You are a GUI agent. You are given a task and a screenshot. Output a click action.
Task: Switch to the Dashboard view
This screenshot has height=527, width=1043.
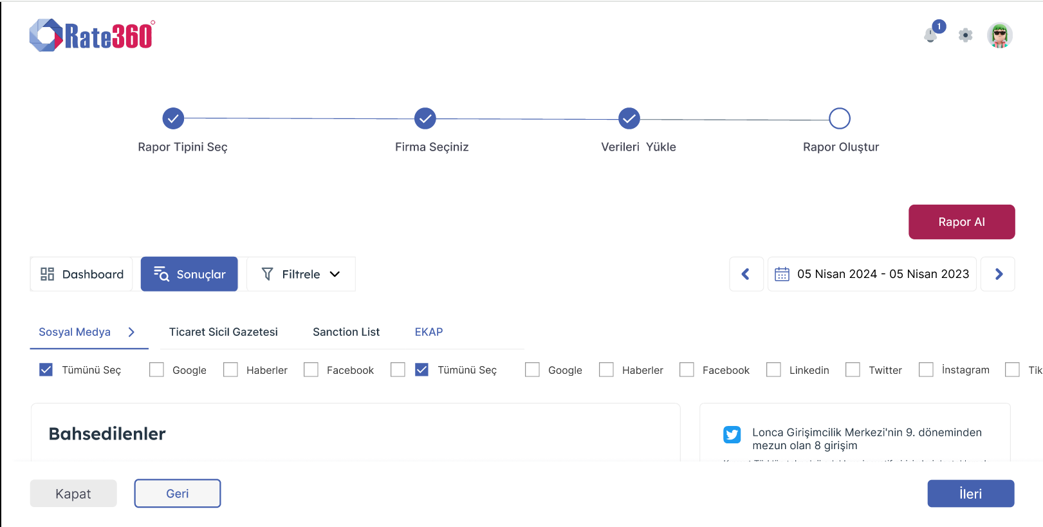82,274
